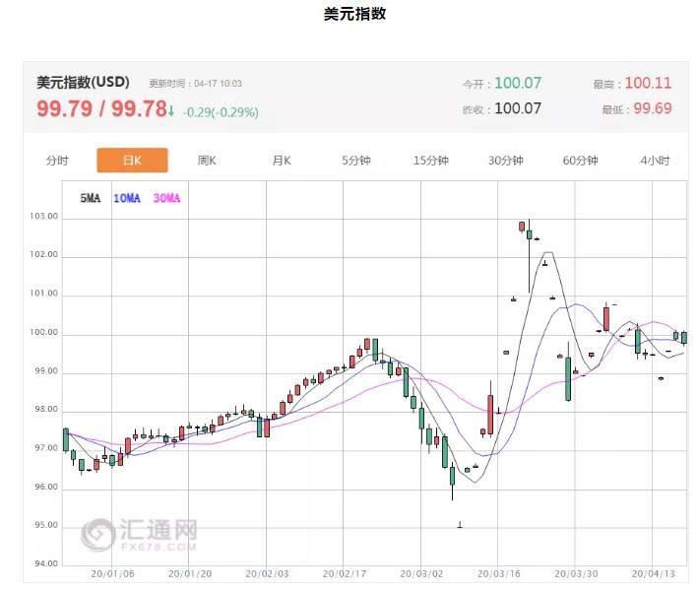699x592 pixels.
Task: Switch to the 4小时 interval tab
Action: [656, 161]
